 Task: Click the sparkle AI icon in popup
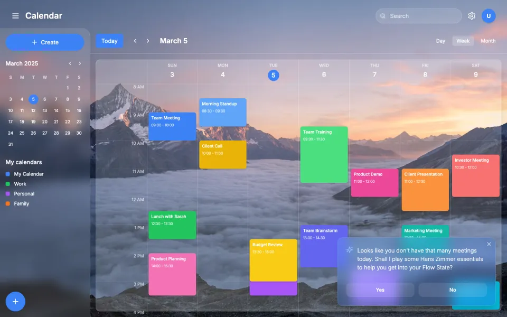tap(349, 250)
